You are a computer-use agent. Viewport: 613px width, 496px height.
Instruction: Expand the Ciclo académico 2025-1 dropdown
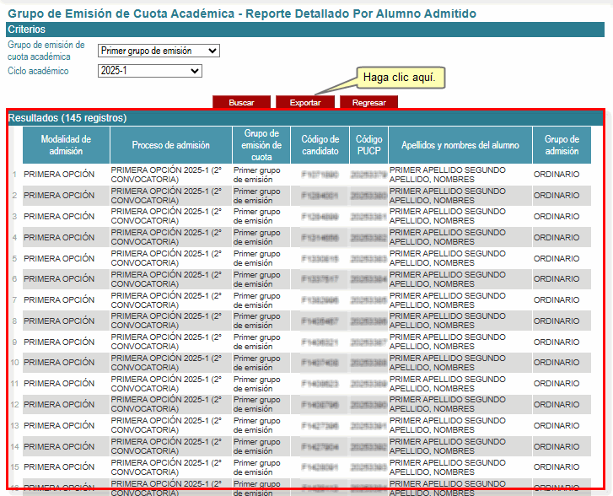click(x=150, y=71)
